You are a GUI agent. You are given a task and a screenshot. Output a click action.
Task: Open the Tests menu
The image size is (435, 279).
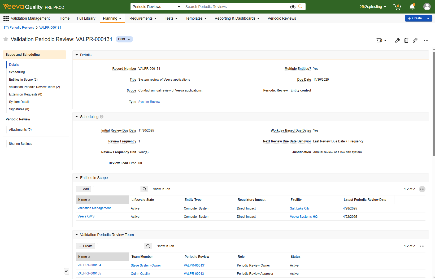(171, 18)
